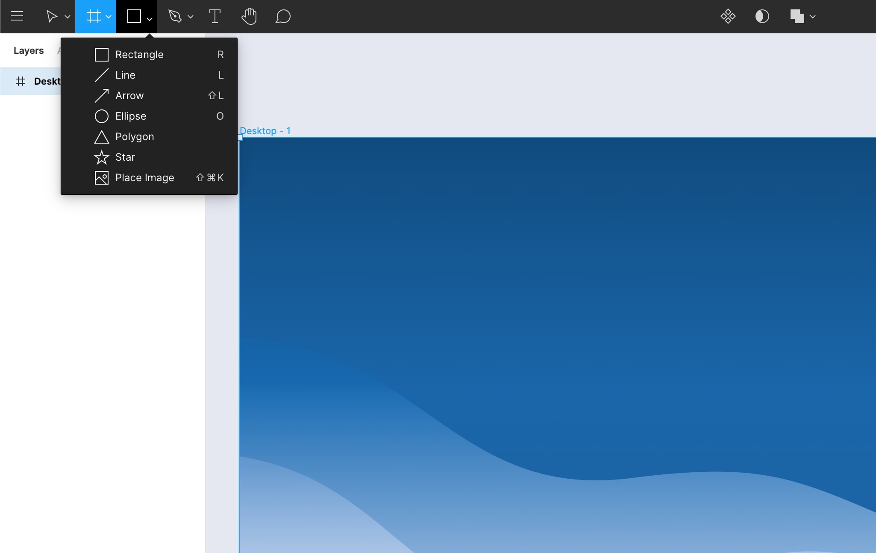The height and width of the screenshot is (553, 876).
Task: Select the Pen tool
Action: pyautogui.click(x=175, y=16)
